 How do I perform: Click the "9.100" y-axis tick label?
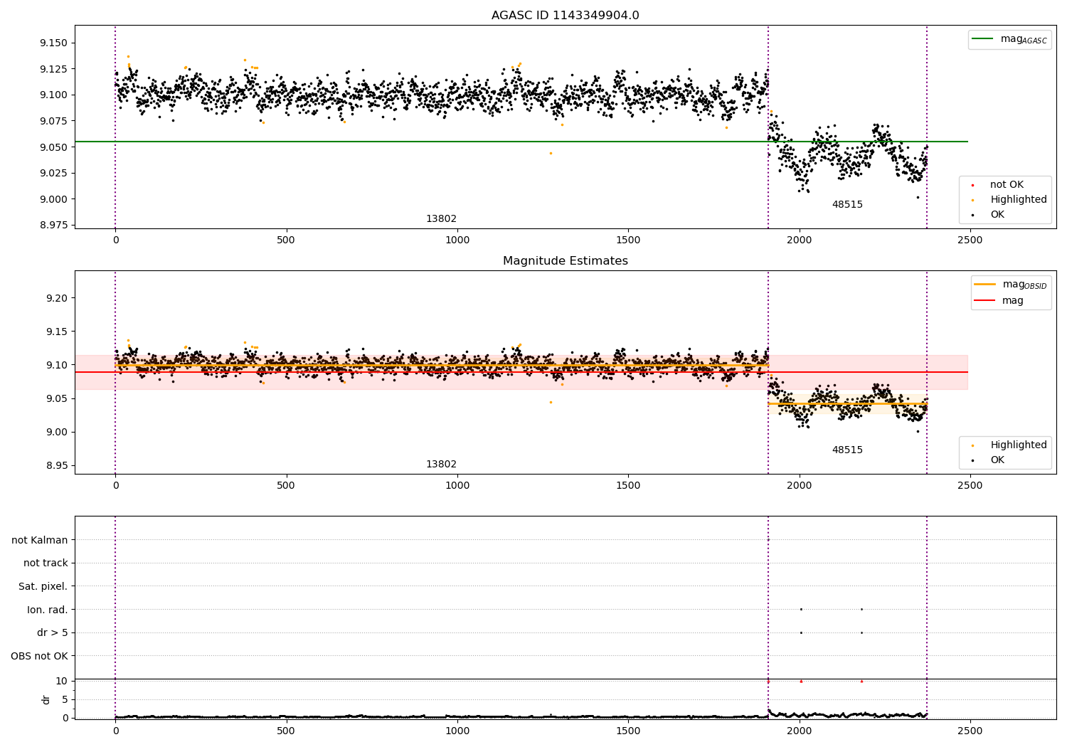(53, 95)
